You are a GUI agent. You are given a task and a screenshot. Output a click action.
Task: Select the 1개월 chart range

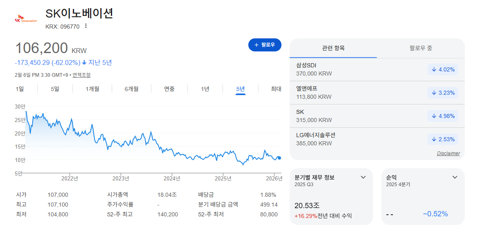(92, 89)
